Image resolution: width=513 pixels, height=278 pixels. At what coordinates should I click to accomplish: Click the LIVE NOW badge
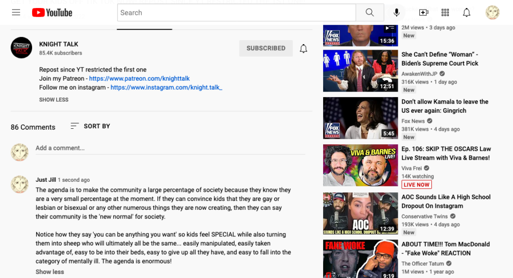point(416,184)
